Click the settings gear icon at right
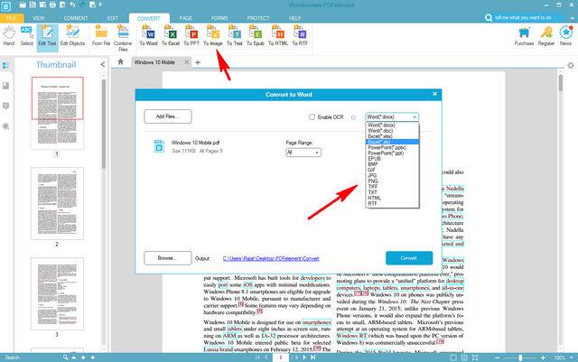Image resolution: width=578 pixels, height=362 pixels. pyautogui.click(x=571, y=66)
